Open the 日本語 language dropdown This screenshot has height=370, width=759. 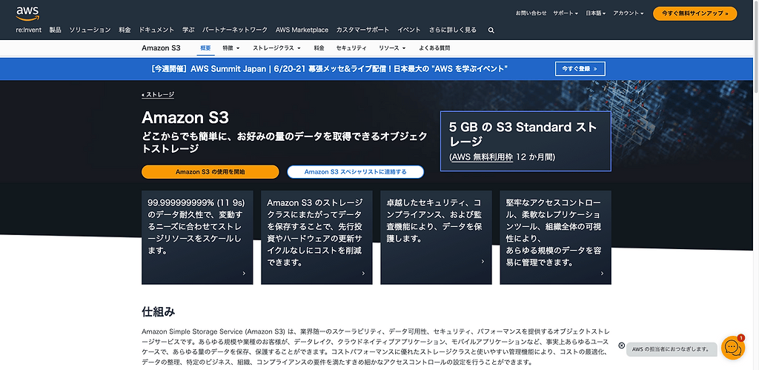[x=596, y=13]
